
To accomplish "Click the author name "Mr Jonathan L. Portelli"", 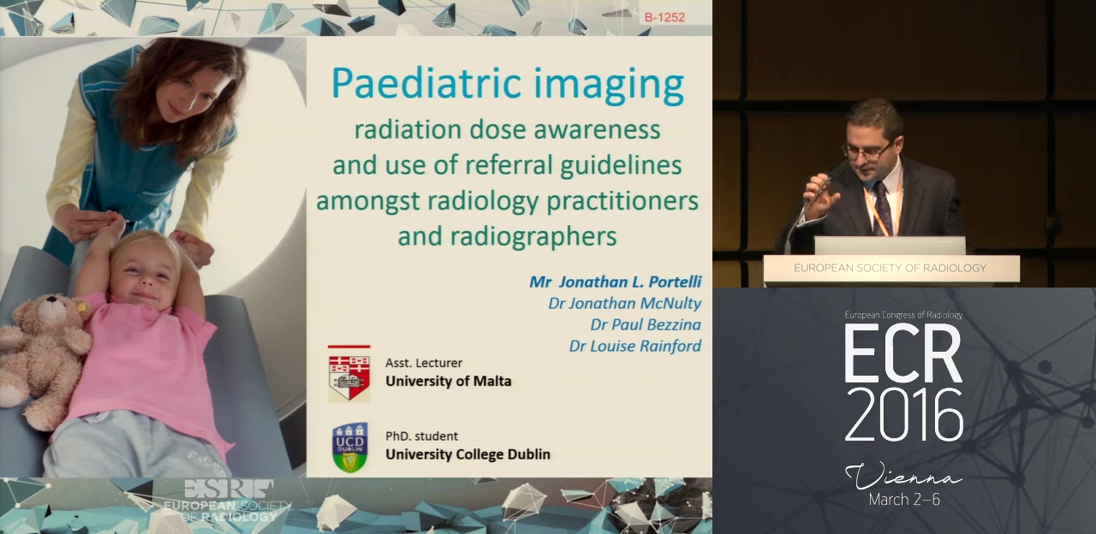I will (x=616, y=282).
